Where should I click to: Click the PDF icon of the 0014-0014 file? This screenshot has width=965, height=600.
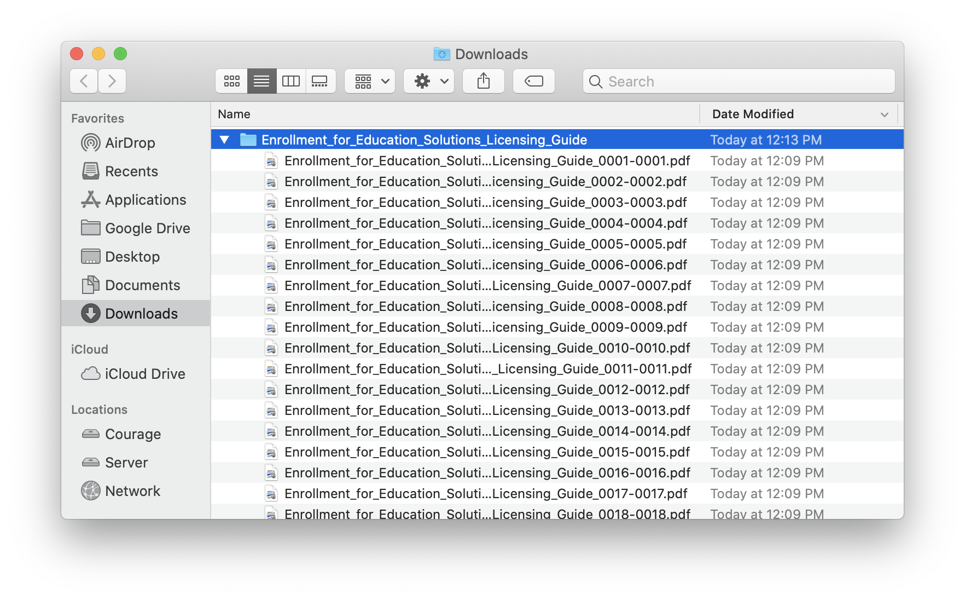coord(271,431)
